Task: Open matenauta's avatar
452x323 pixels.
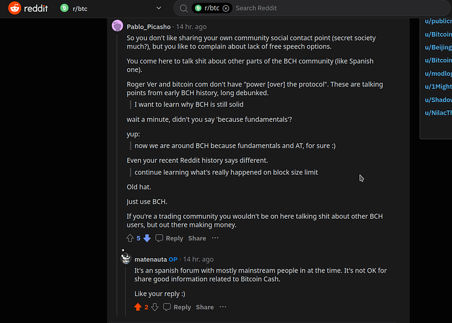Action: click(x=126, y=259)
